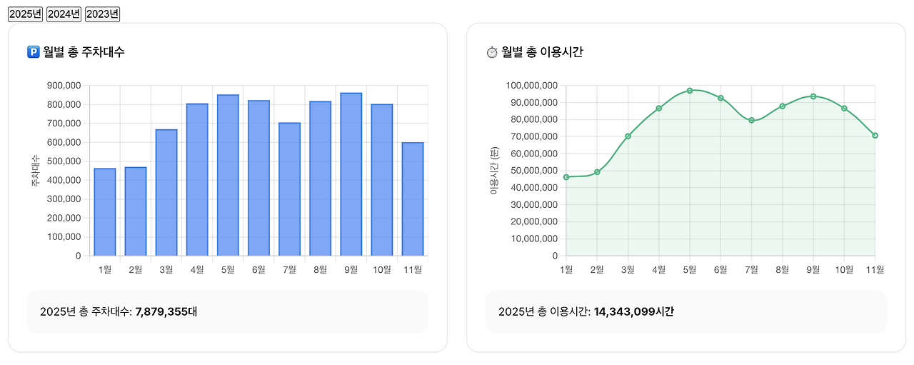Click the 11월 data point on usage line
This screenshot has width=914, height=365.
click(x=875, y=135)
